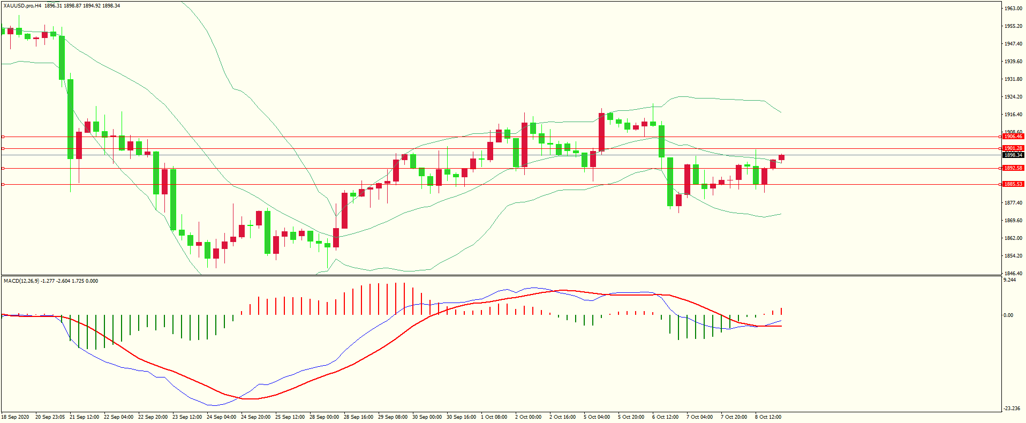Click the 5 Oct 04:00 time label
Image resolution: width=1026 pixels, height=423 pixels.
pyautogui.click(x=597, y=417)
